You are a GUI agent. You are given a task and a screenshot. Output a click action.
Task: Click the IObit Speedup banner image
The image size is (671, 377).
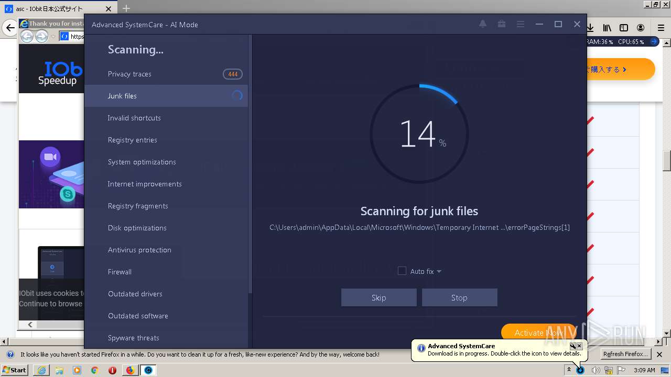click(x=51, y=69)
